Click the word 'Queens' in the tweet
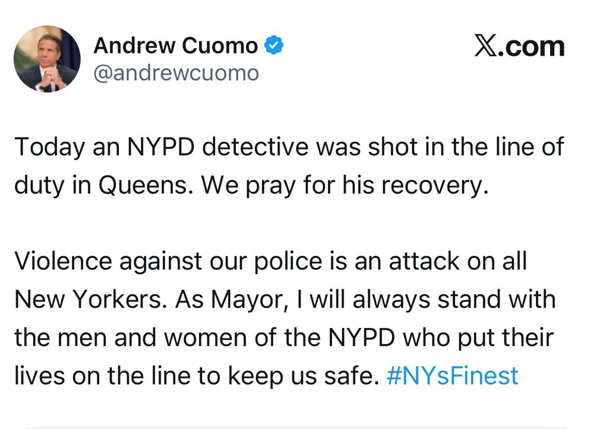 [146, 185]
